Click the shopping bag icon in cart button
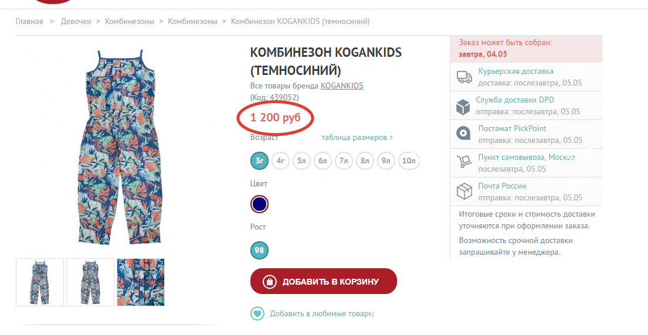648x335 pixels. click(269, 282)
